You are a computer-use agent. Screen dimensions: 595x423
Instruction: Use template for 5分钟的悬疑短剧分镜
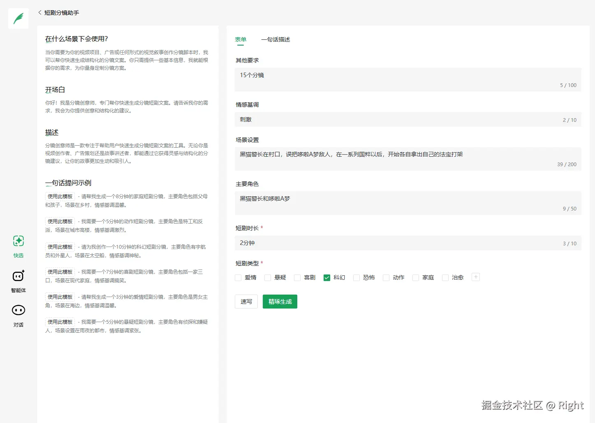click(60, 322)
